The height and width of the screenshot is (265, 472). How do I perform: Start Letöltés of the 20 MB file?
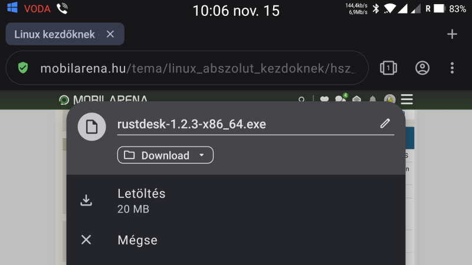[x=235, y=200]
